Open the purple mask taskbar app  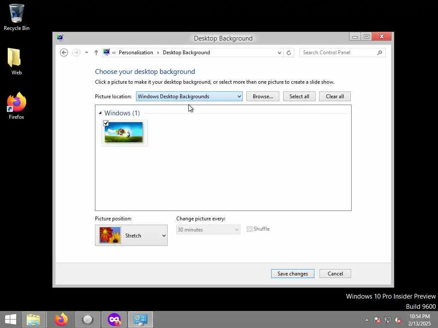pos(114,319)
